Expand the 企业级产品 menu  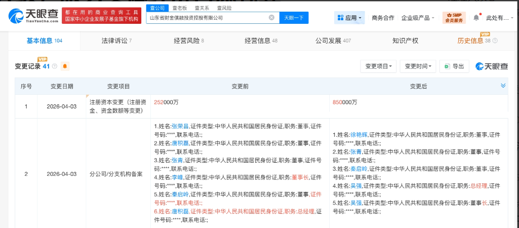tap(418, 18)
